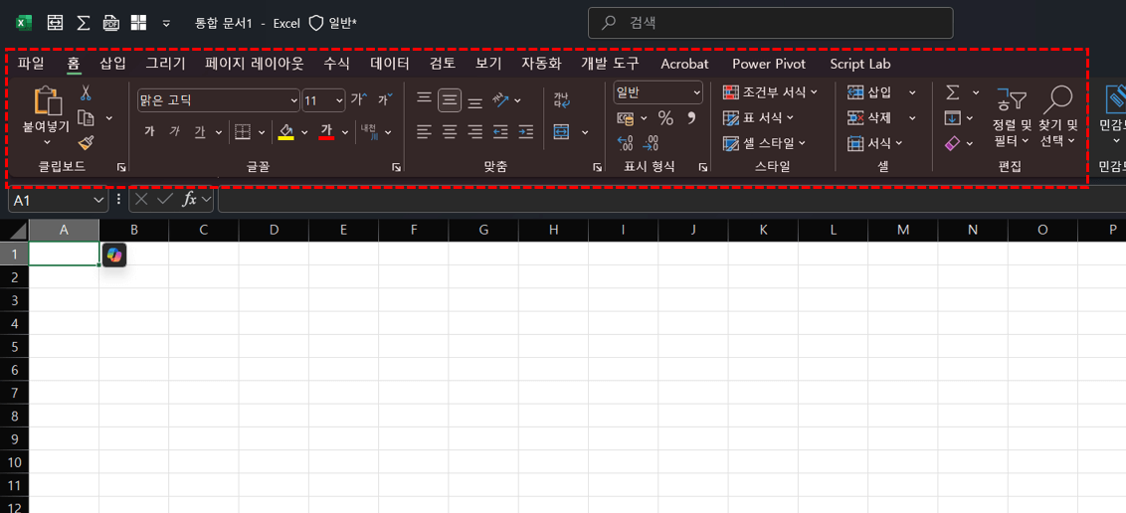Expand the 셀 스타일 menu

click(802, 143)
